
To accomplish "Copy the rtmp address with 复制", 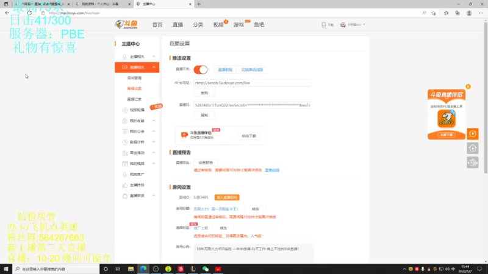I will tap(204, 93).
